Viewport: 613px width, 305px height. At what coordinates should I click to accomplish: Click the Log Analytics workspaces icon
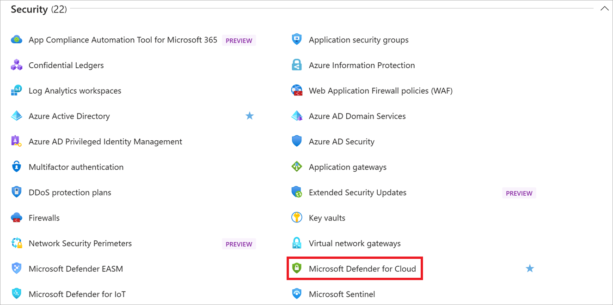17,90
